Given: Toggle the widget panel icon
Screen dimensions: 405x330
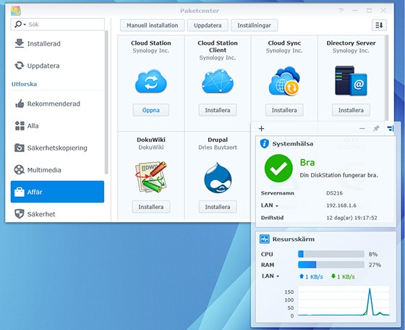Looking at the screenshot, I should (x=391, y=128).
